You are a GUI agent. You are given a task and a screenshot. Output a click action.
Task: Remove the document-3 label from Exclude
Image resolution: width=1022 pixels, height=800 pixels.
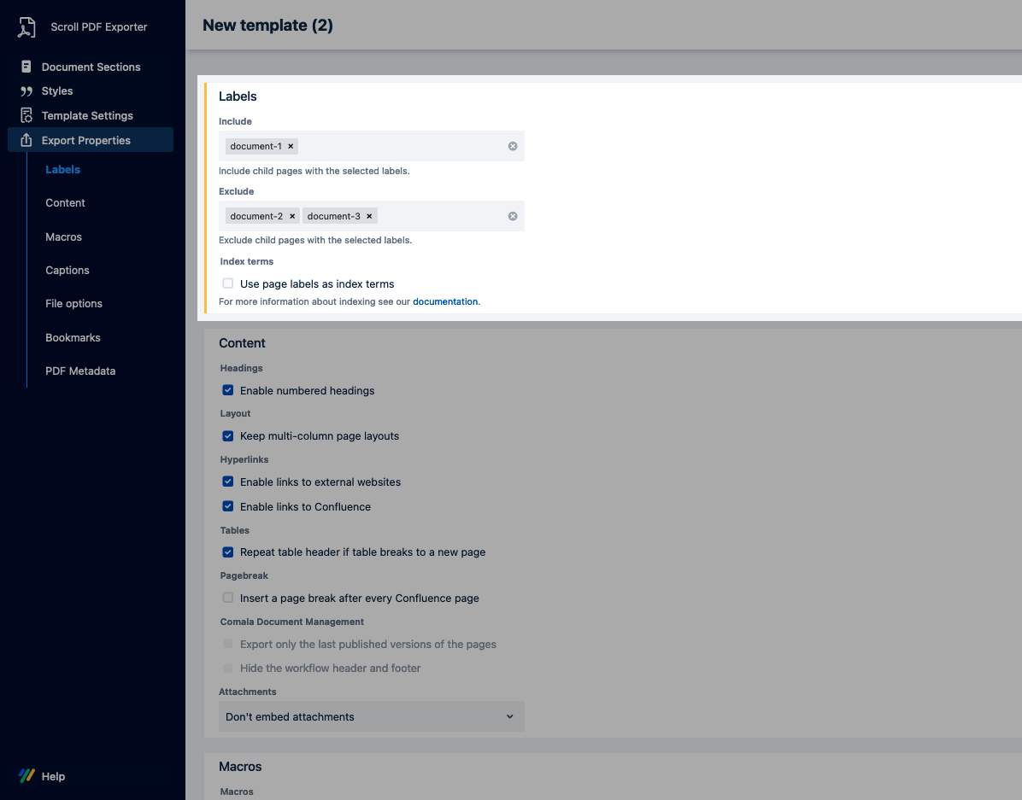(x=369, y=216)
